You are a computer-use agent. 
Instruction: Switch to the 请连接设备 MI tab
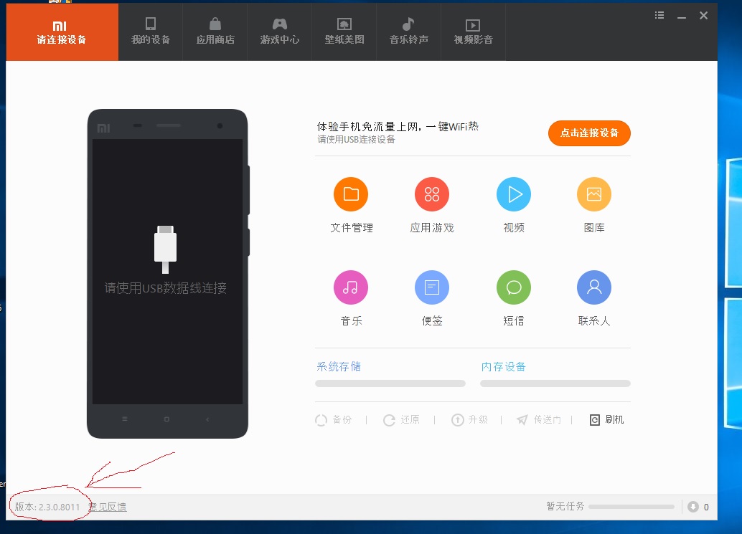(62, 32)
